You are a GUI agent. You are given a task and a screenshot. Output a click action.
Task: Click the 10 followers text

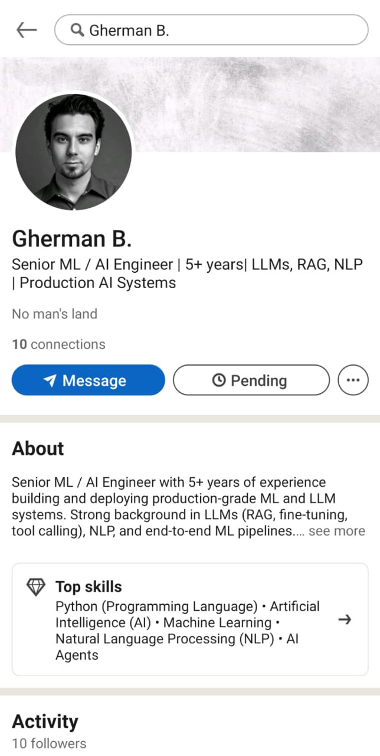pyautogui.click(x=49, y=744)
